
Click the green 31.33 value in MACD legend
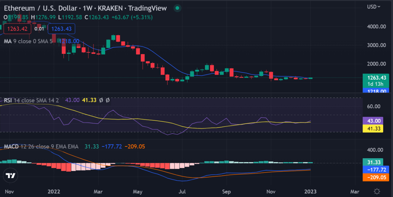[92, 146]
